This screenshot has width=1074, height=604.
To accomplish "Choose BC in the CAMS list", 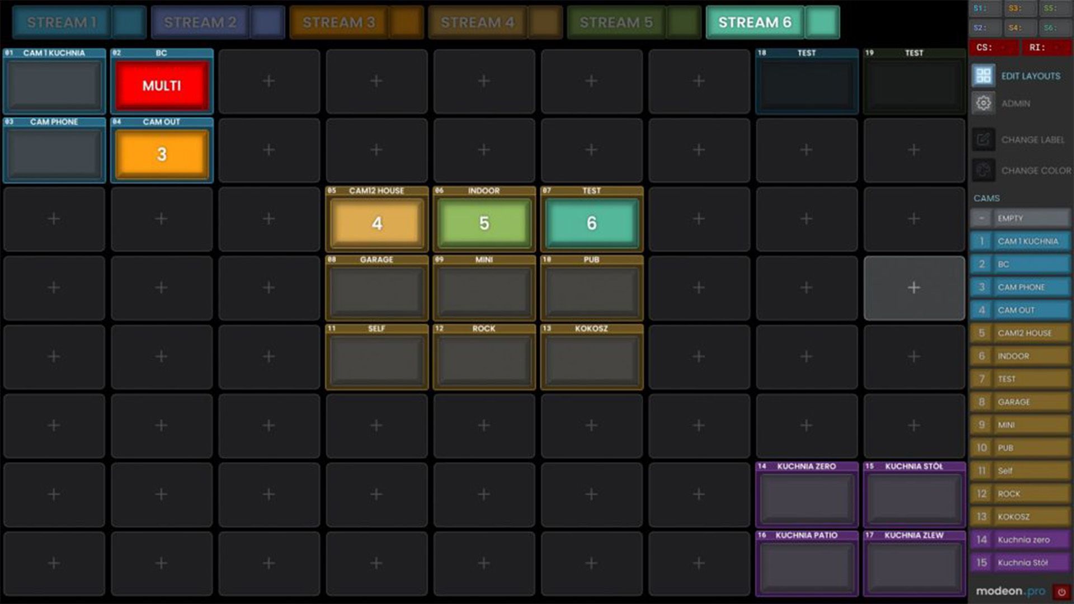I will pyautogui.click(x=1020, y=264).
